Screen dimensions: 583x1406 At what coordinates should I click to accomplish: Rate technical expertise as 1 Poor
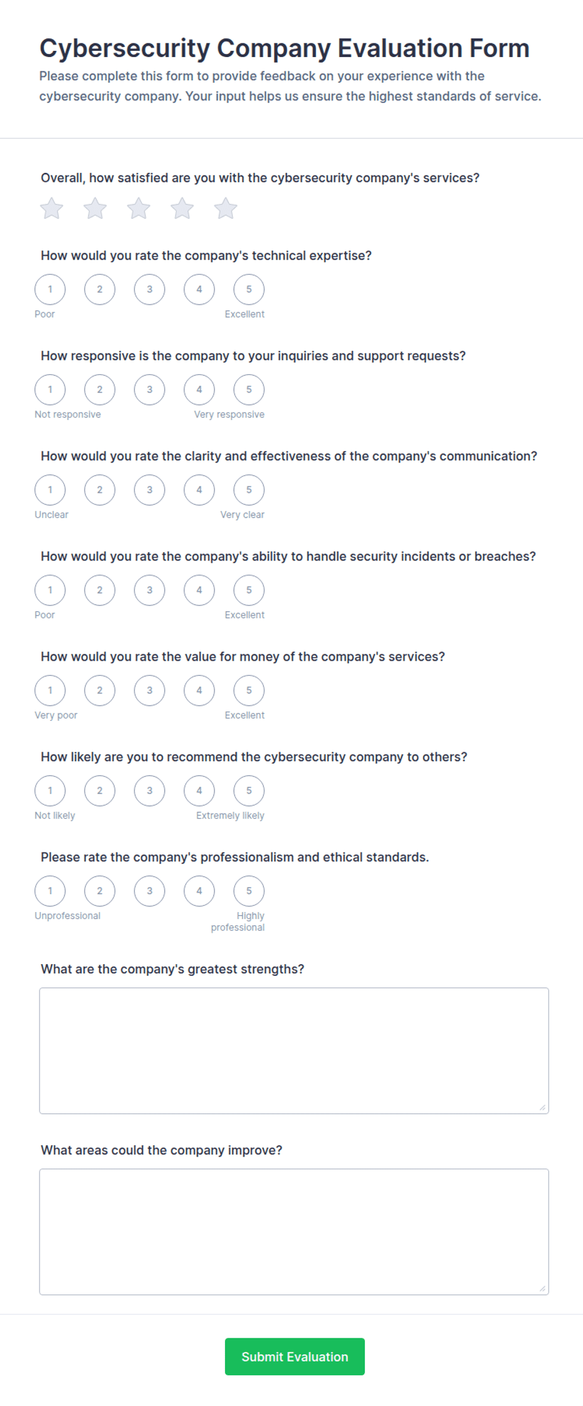click(50, 290)
